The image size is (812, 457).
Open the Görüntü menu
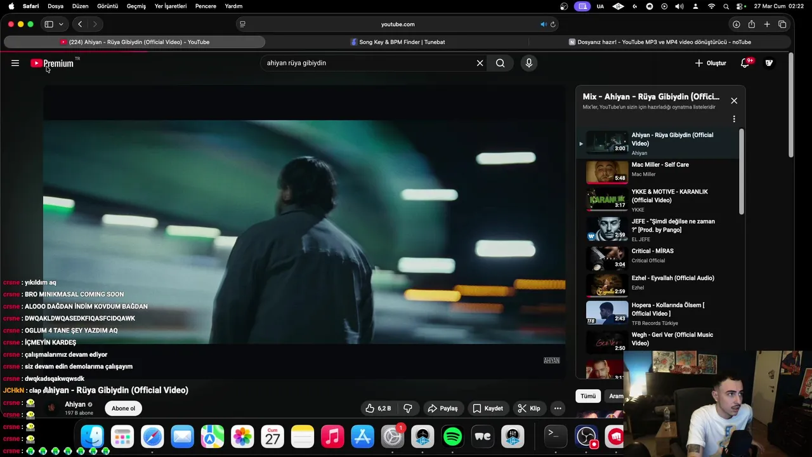[108, 6]
